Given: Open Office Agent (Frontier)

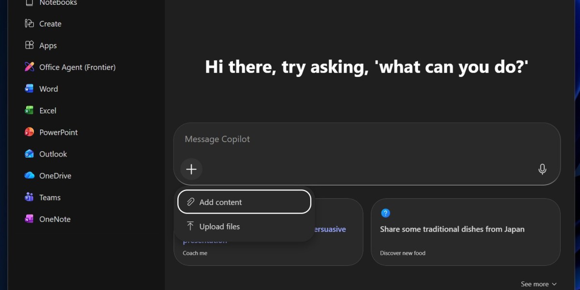Looking at the screenshot, I should pos(29,67).
